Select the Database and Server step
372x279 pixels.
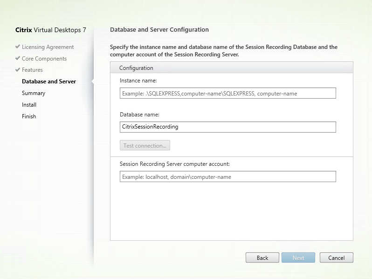pyautogui.click(x=49, y=82)
